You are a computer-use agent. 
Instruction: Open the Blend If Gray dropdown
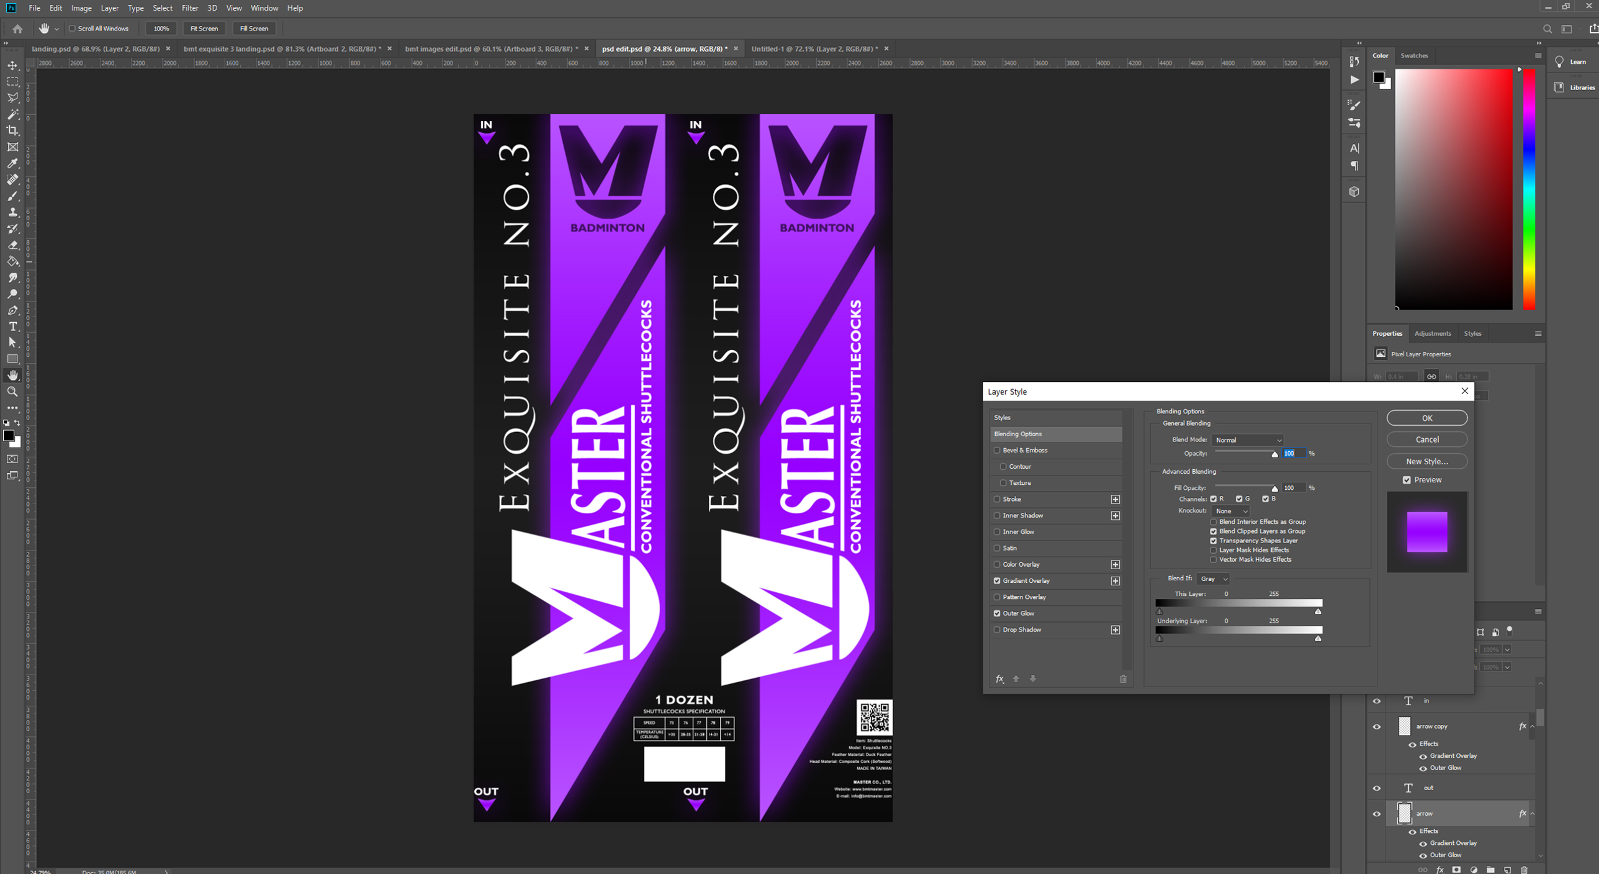[1213, 579]
